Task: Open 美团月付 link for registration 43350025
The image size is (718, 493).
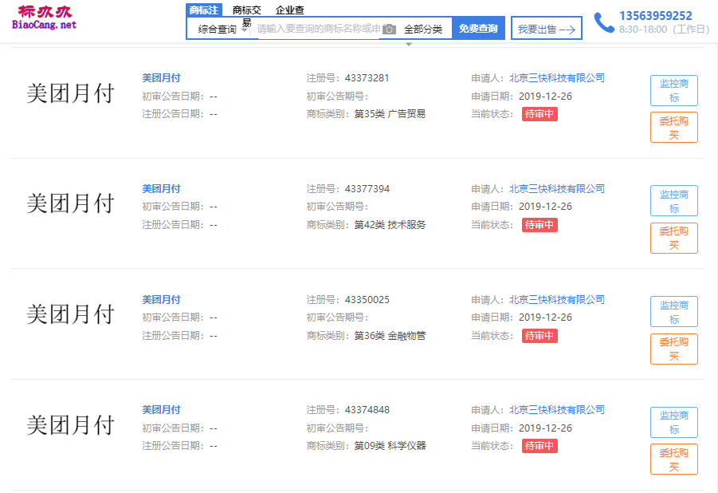Action: point(161,300)
